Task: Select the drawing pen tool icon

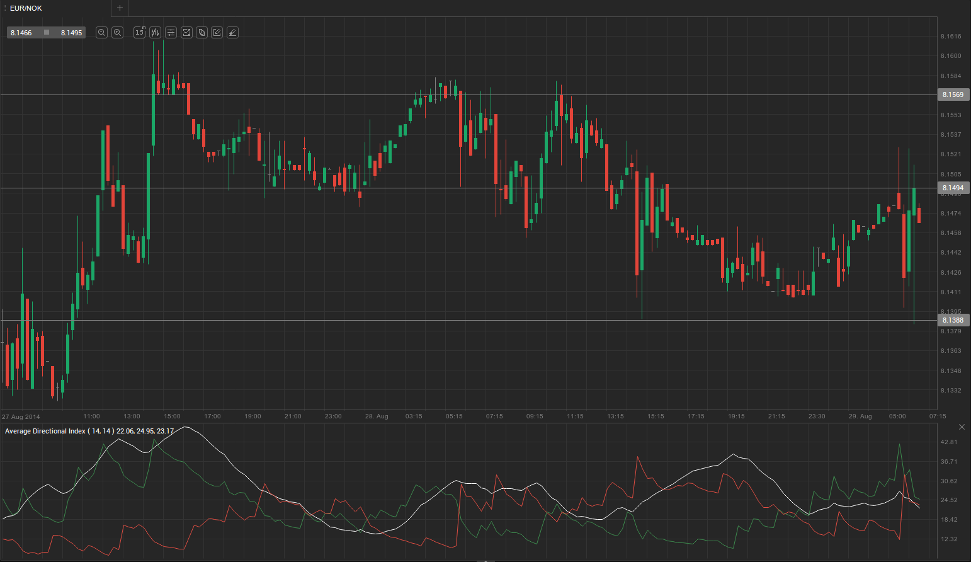Action: coord(232,32)
